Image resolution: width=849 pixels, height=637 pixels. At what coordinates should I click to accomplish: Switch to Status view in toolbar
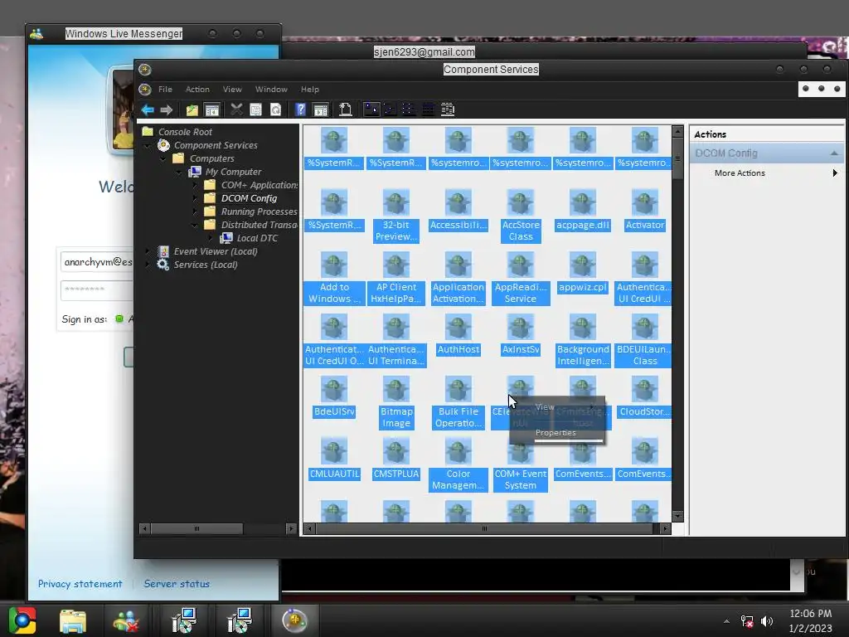[447, 109]
